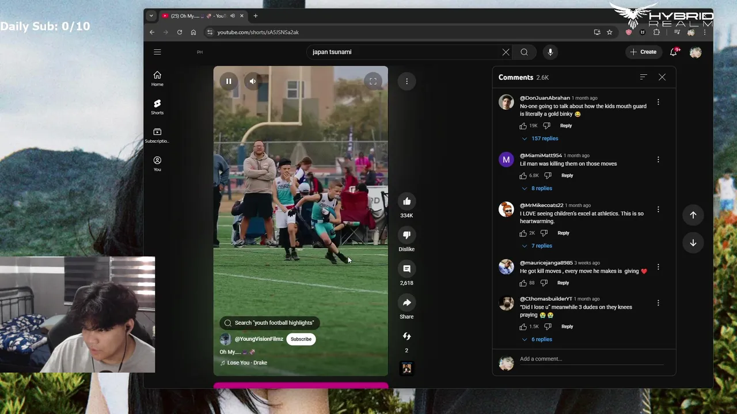Pause the Shorts video
737x414 pixels.
[229, 81]
